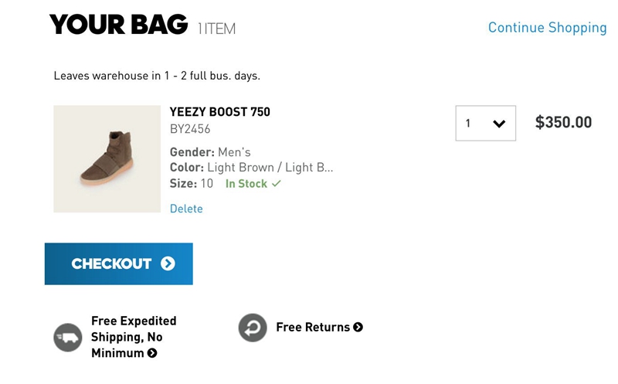
Task: Click the $350.00 price
Action: point(563,123)
